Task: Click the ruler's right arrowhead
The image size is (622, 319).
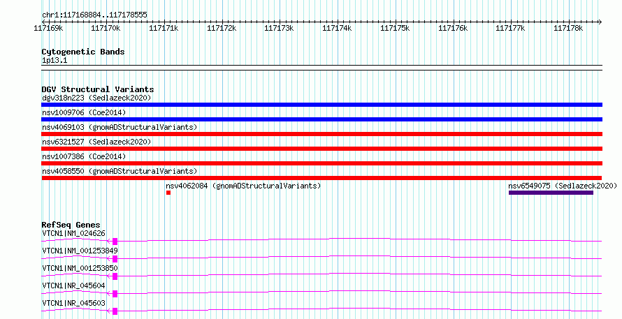Action: [x=600, y=22]
